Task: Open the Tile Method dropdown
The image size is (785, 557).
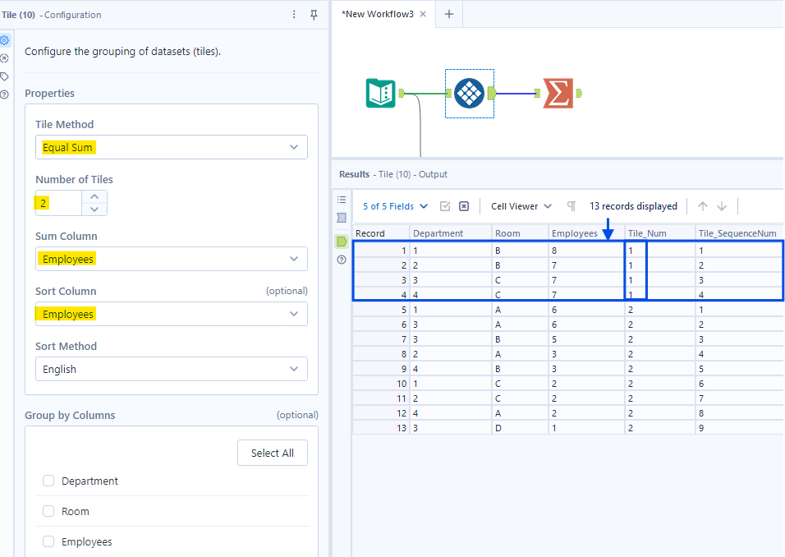Action: pyautogui.click(x=172, y=147)
